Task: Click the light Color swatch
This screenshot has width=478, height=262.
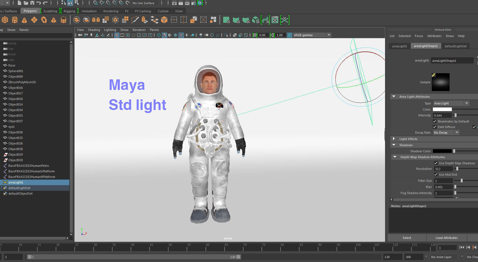Action: coord(442,109)
